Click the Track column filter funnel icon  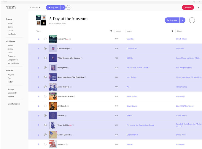[x=111, y=31]
